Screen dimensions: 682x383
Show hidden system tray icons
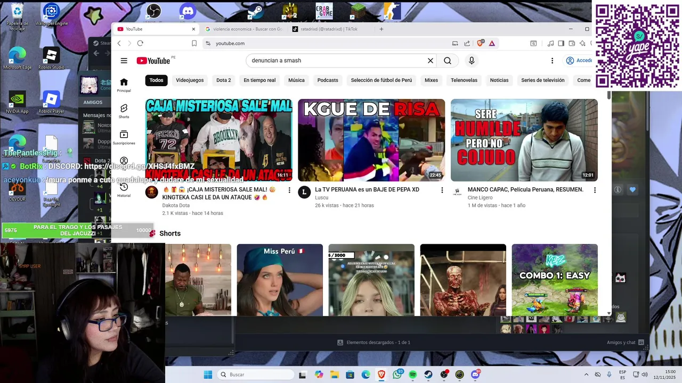(x=586, y=374)
